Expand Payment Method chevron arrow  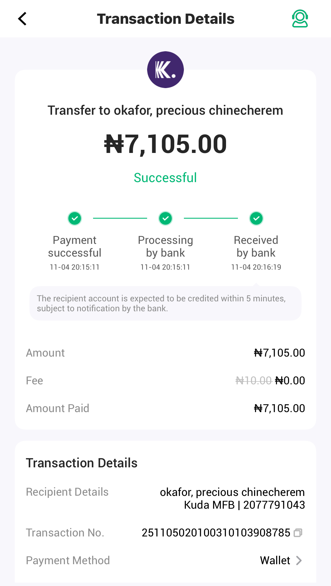pyautogui.click(x=299, y=560)
